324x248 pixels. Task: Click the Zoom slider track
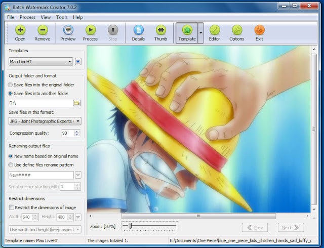pos(149,226)
